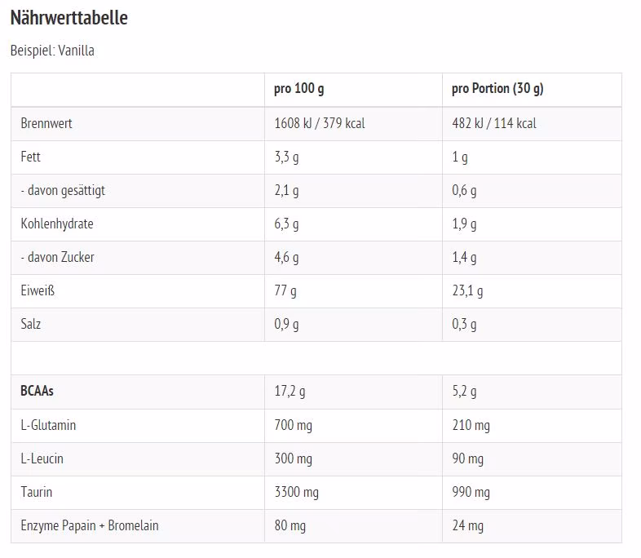
Task: Select the Brennwert row label
Action: (x=46, y=123)
